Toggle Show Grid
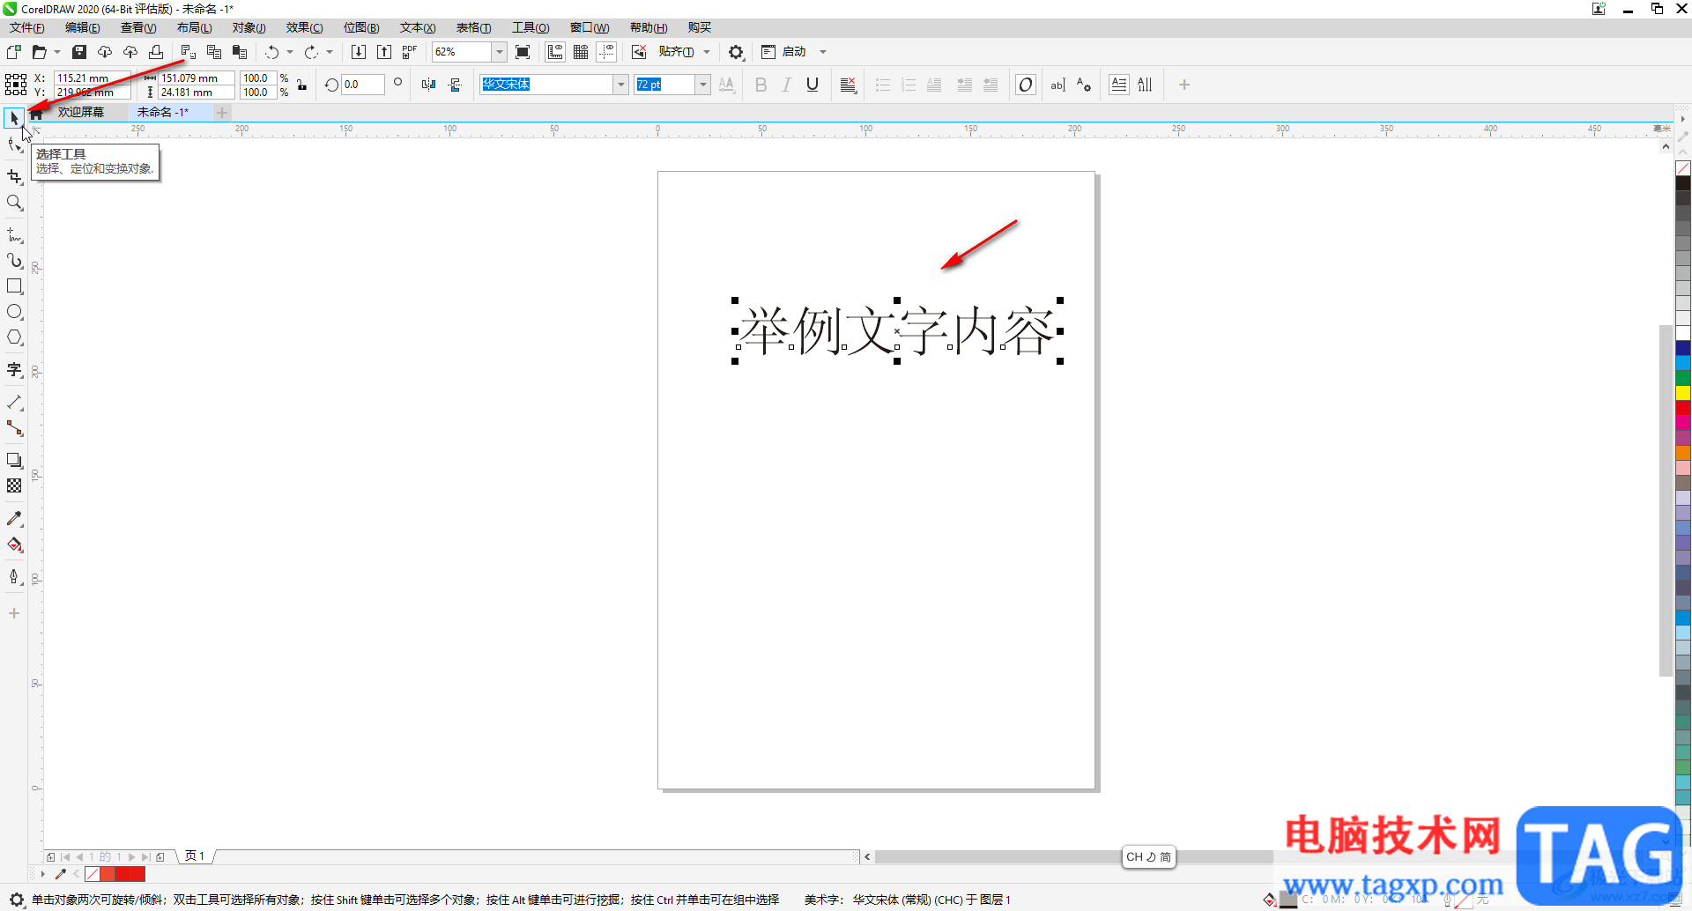Image resolution: width=1692 pixels, height=911 pixels. 581,52
